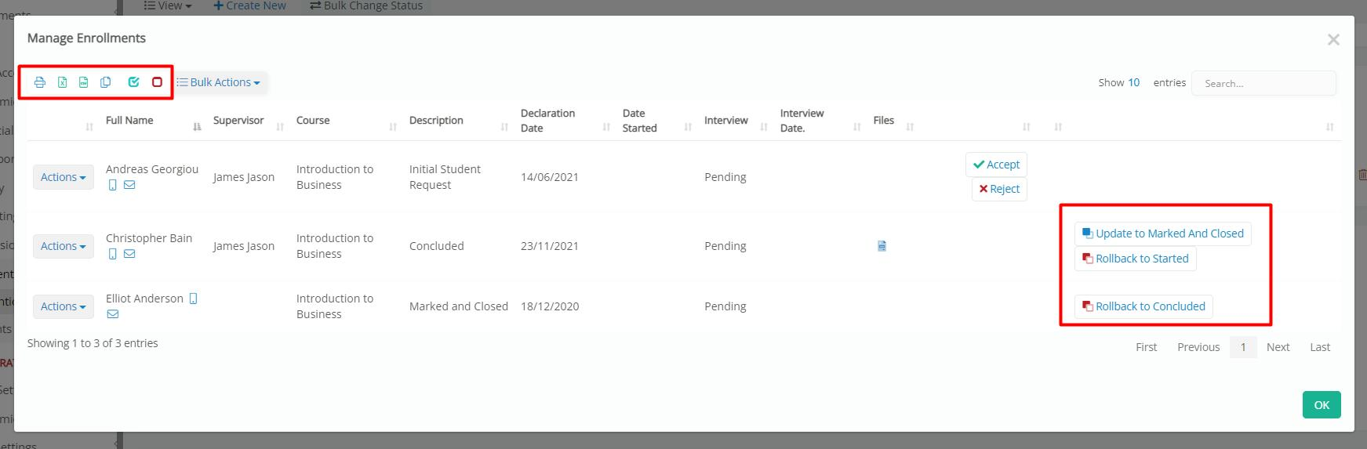Click email icon under Christopher Bain
Image resolution: width=1367 pixels, height=449 pixels.
129,255
